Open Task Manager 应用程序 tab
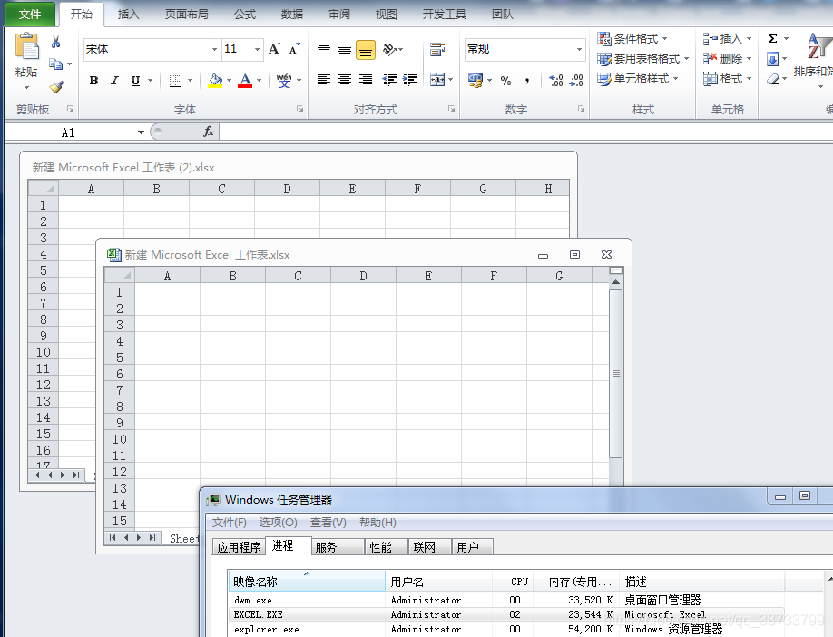833x637 pixels. pos(239,547)
